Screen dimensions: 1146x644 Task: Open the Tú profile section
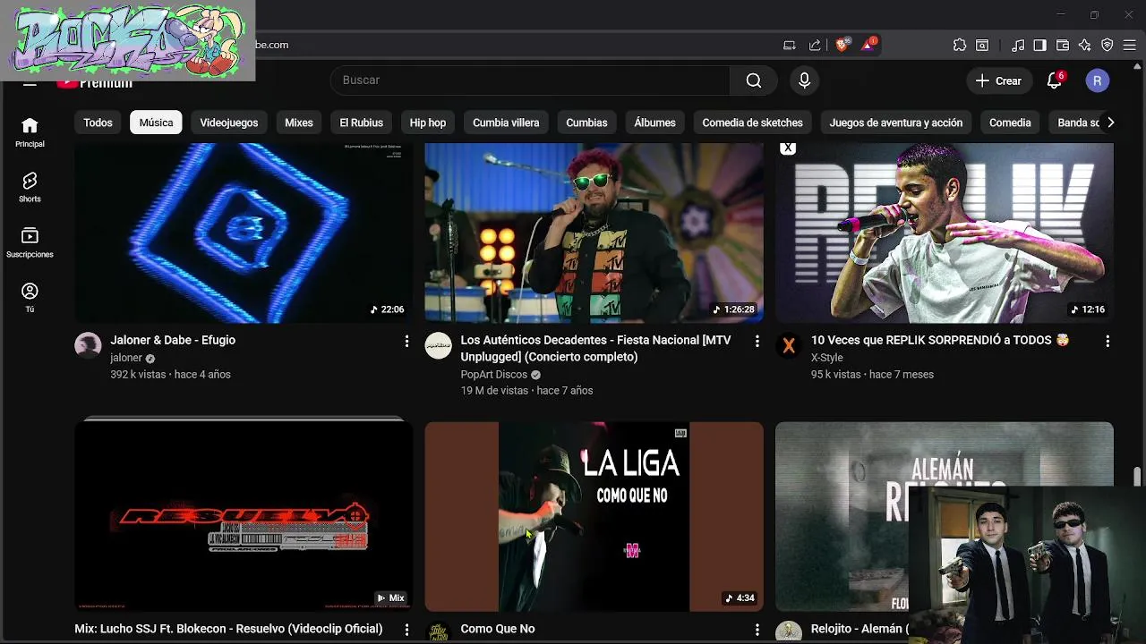[30, 298]
